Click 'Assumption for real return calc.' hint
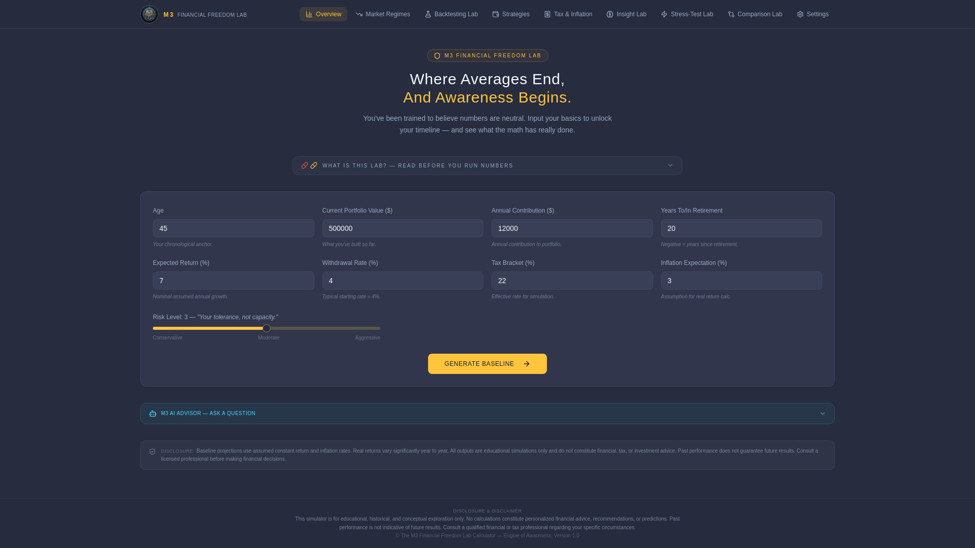Screen dimensions: 975x548 point(696,297)
